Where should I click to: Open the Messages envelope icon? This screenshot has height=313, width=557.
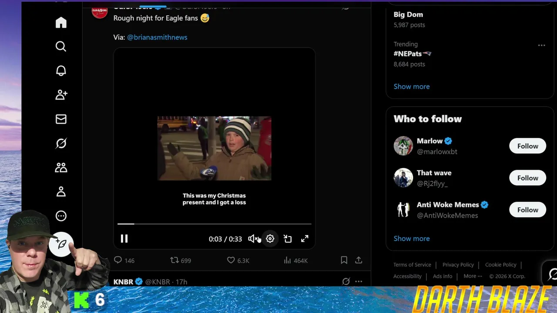point(61,119)
